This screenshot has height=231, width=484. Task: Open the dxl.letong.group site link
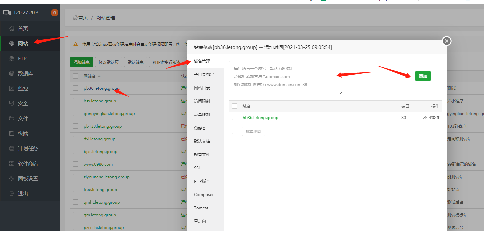point(99,139)
